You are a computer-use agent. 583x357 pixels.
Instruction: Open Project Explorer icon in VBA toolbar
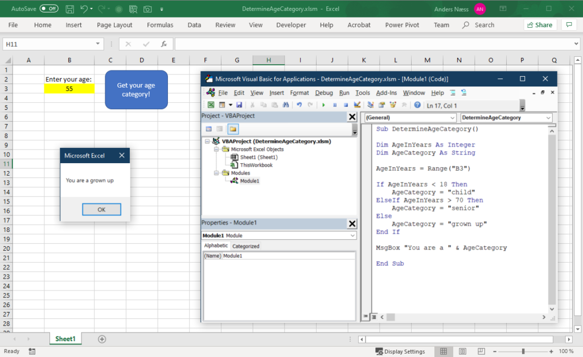371,105
